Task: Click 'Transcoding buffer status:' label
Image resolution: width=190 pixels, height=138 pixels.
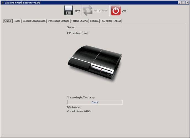Action: [x=81, y=98]
